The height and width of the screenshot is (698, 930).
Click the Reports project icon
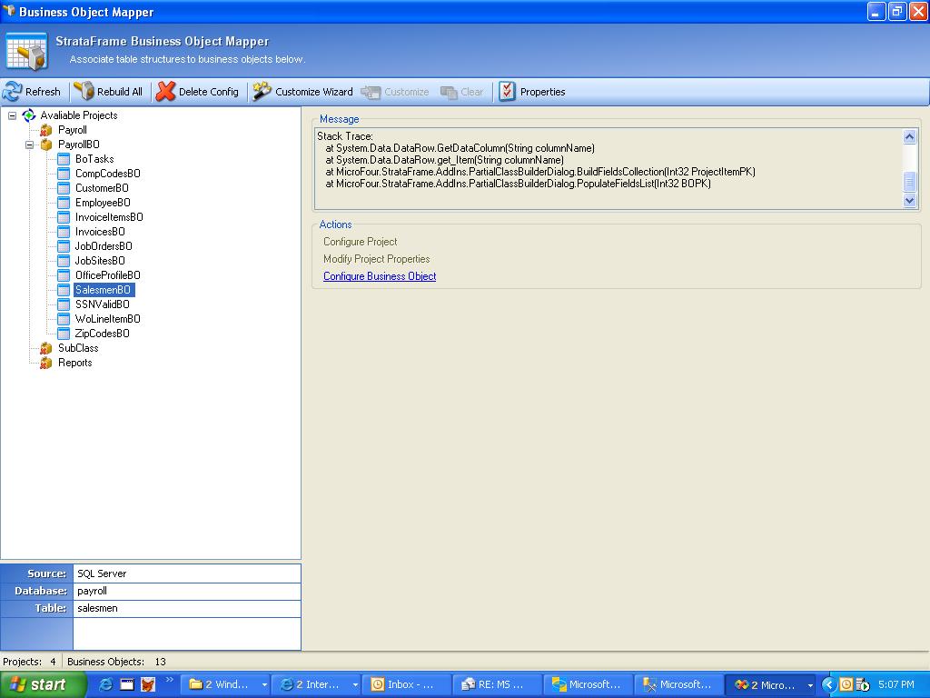coord(46,363)
